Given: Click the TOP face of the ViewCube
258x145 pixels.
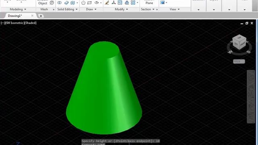Looking at the screenshot, I should (x=239, y=37).
